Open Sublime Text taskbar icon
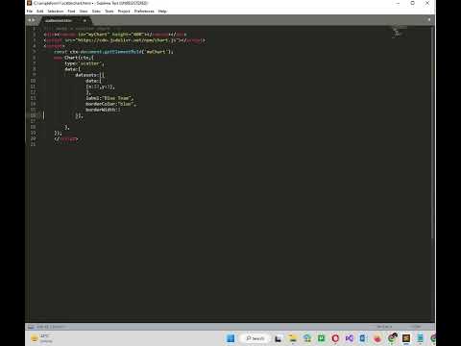 [406, 338]
